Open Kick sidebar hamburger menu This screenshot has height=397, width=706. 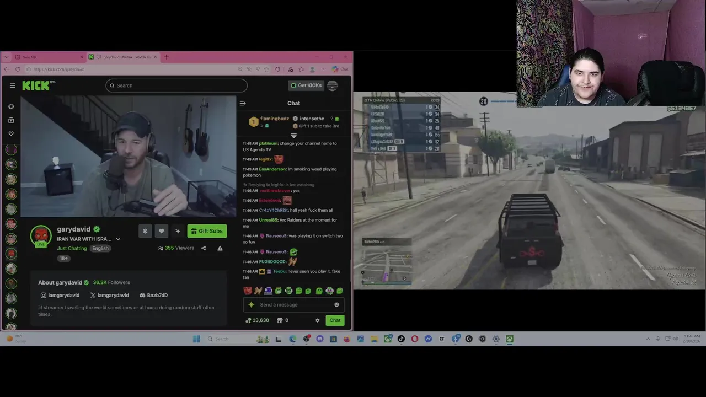[x=12, y=85]
